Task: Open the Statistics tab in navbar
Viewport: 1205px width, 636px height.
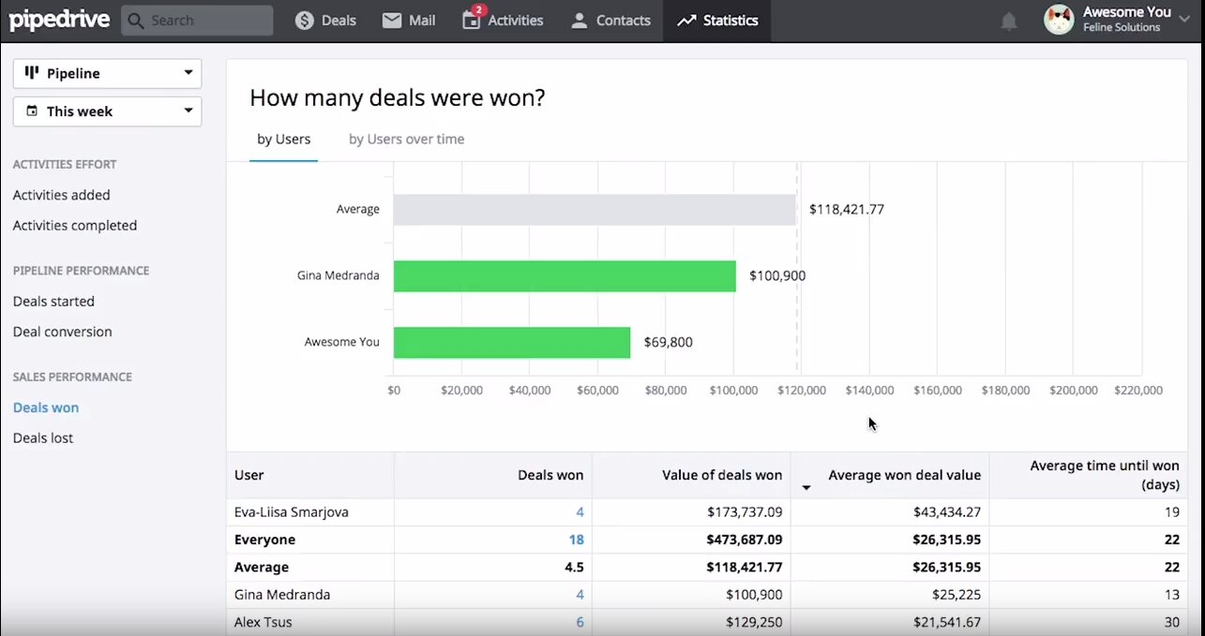Action: (717, 21)
